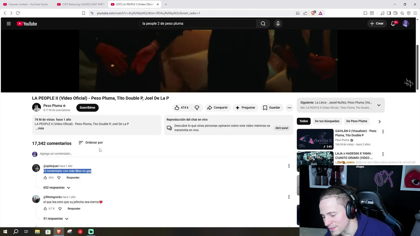
Task: Open Windows Start menu
Action: point(5,232)
